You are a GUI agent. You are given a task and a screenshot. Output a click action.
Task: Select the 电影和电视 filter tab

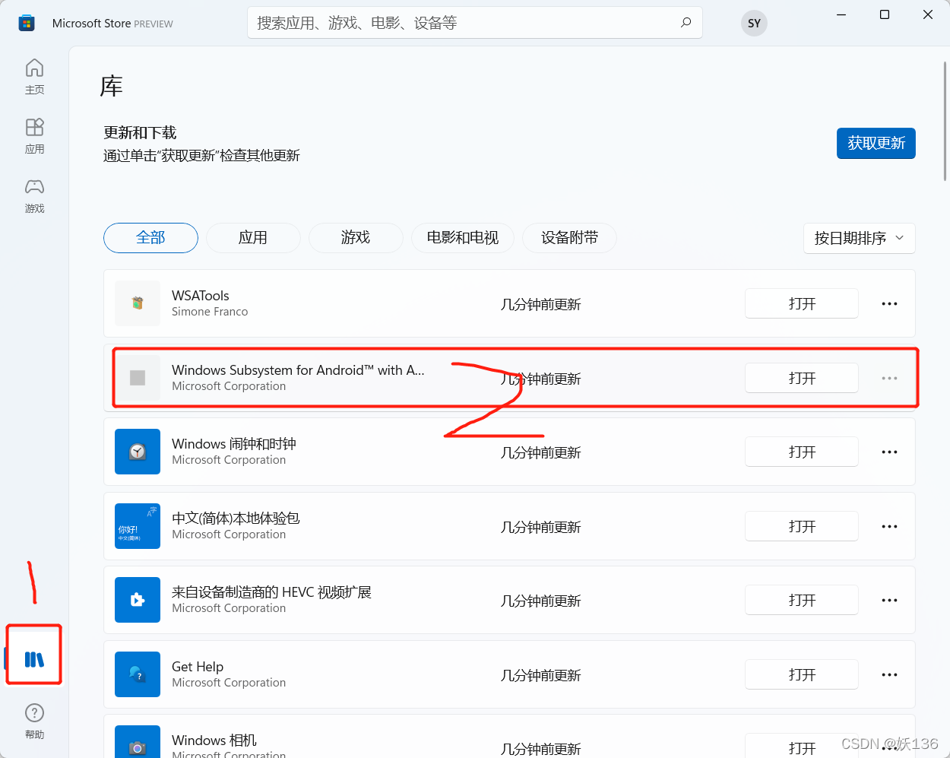[x=463, y=238]
